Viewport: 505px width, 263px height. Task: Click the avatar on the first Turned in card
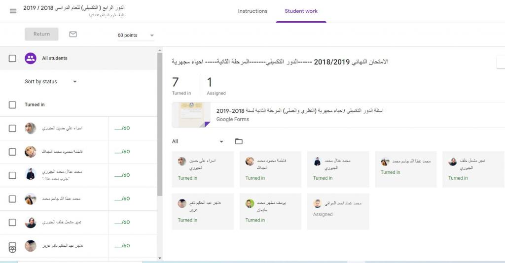[x=182, y=162]
